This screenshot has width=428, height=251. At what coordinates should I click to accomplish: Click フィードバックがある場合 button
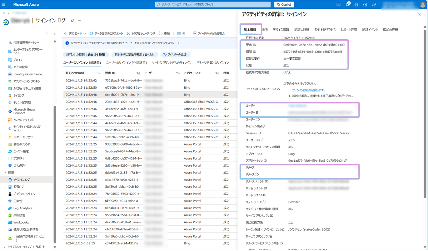pos(209,33)
